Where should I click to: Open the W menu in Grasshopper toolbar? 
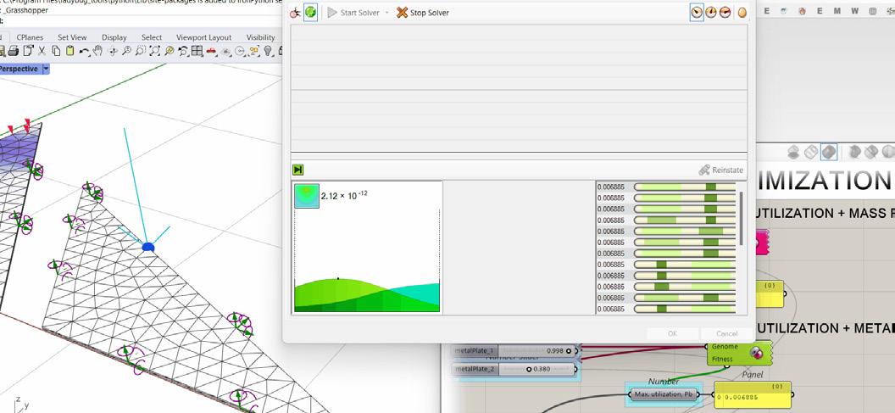pos(854,11)
